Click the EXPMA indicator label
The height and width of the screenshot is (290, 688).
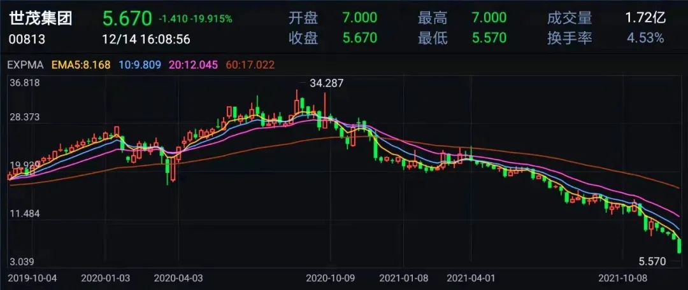25,66
